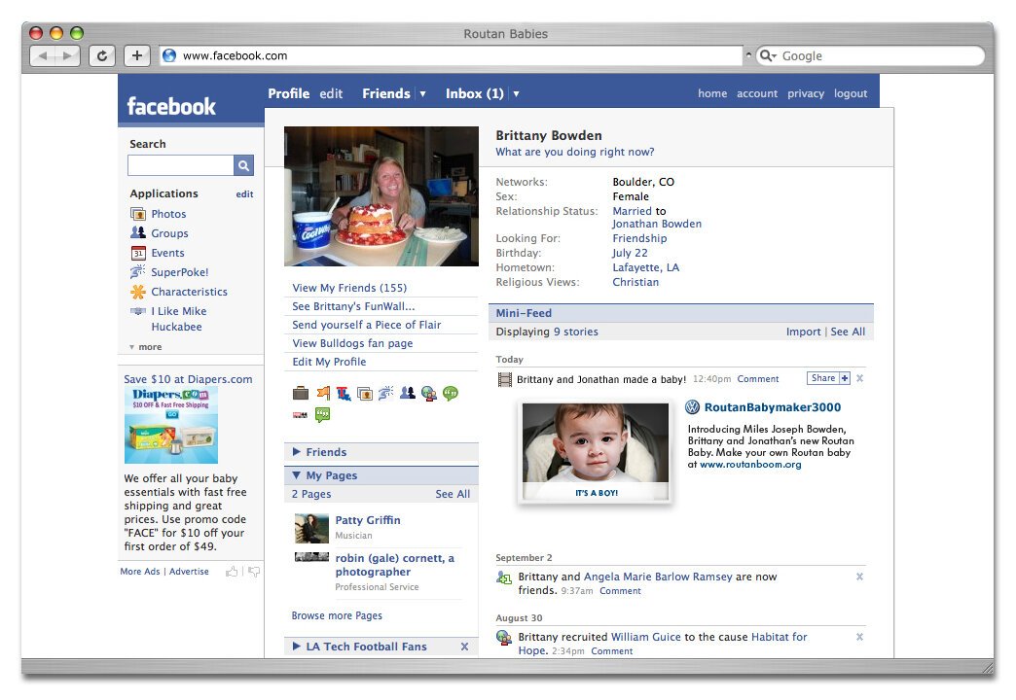Click the browser forward arrow button

click(67, 55)
